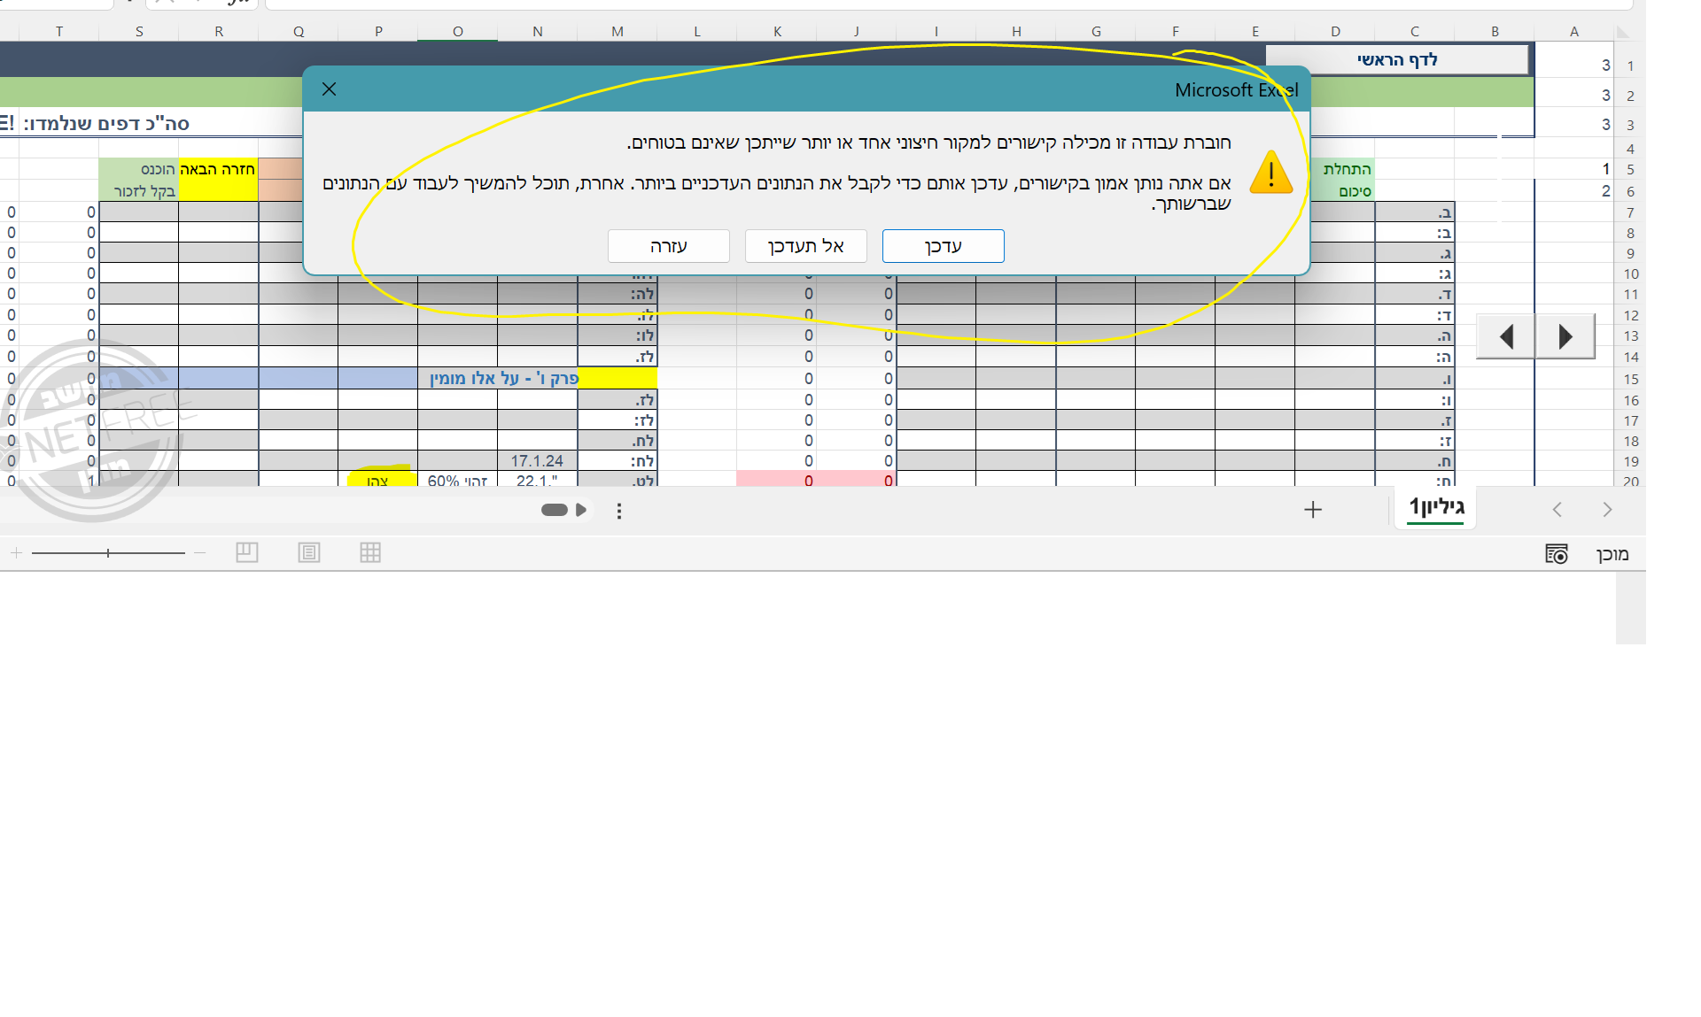This screenshot has width=1701, height=1017.
Task: Select column T header
Action: [x=59, y=32]
